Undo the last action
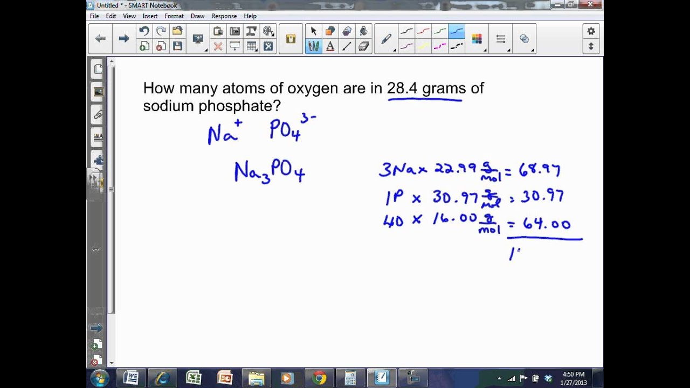The width and height of the screenshot is (690, 388). tap(144, 31)
